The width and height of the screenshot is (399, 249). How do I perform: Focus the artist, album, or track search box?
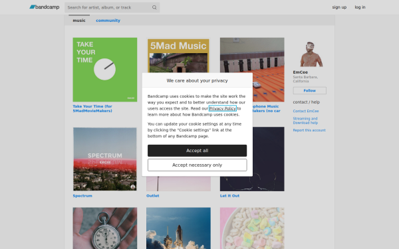click(x=112, y=7)
